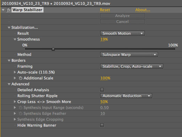Enable the Detailed Analysis checkbox

pyautogui.click(x=102, y=90)
